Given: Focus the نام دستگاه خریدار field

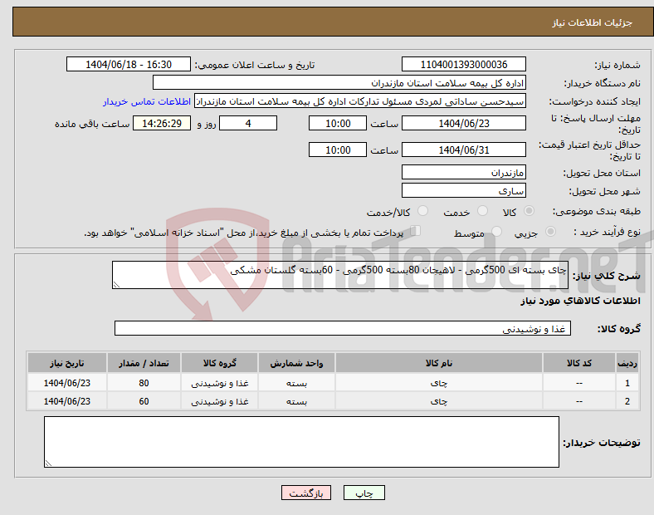Looking at the screenshot, I should 339,83.
